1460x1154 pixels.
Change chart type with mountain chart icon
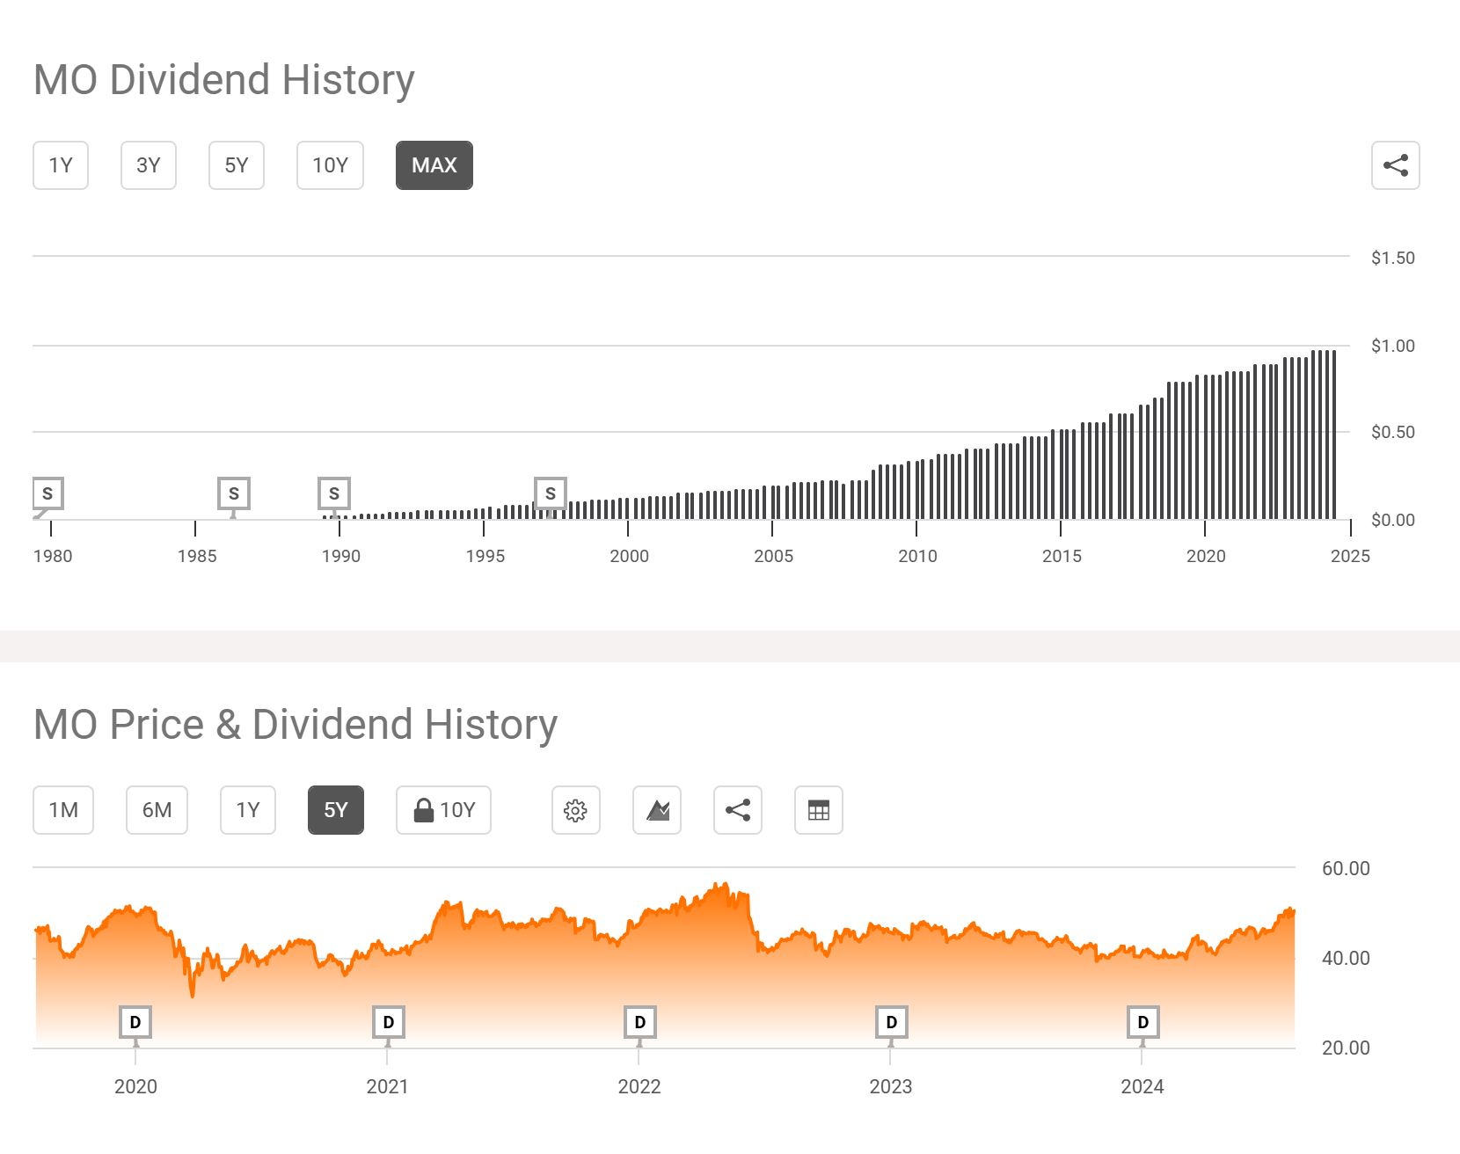[x=657, y=810]
